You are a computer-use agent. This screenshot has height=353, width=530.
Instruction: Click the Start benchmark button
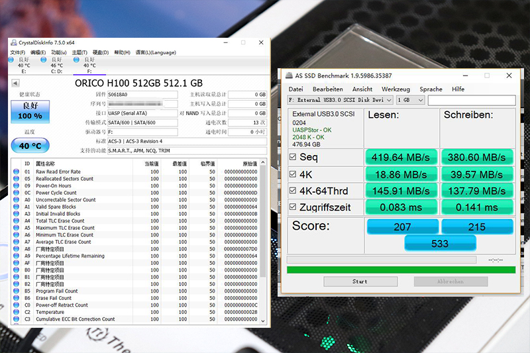point(360,281)
